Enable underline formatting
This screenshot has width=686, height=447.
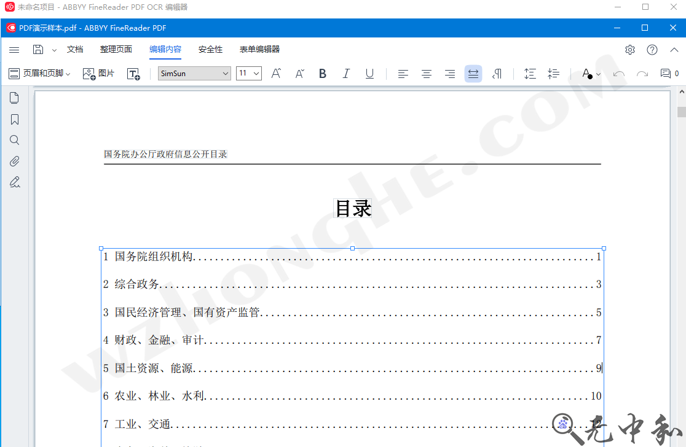369,73
